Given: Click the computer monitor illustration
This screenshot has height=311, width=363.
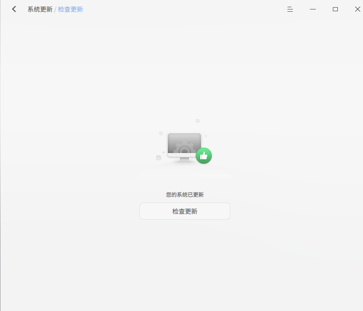Looking at the screenshot, I should tap(184, 147).
